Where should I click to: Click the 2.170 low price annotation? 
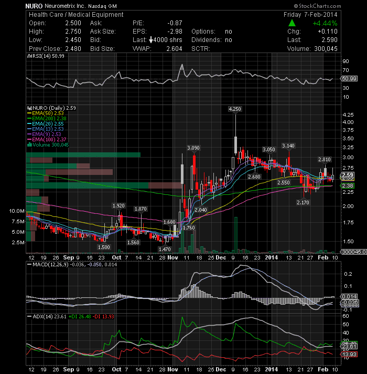pyautogui.click(x=303, y=203)
